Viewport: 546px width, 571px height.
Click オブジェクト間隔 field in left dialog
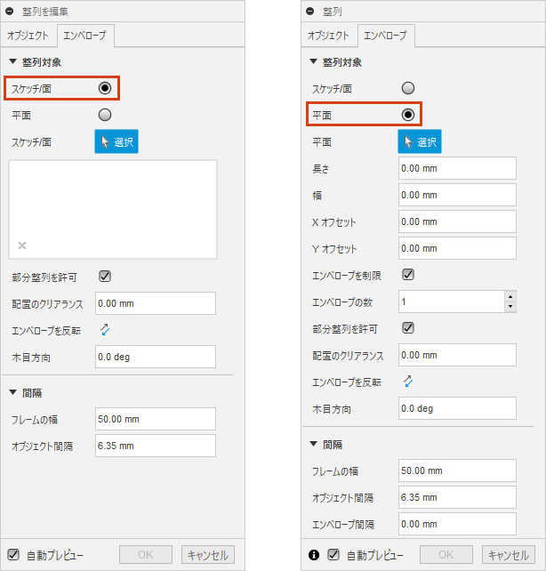[156, 446]
